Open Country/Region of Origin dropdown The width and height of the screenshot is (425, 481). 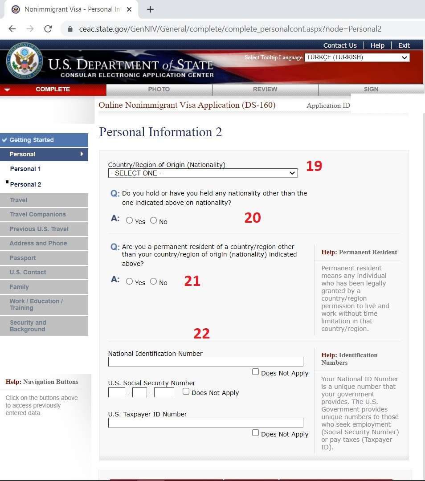click(x=203, y=173)
